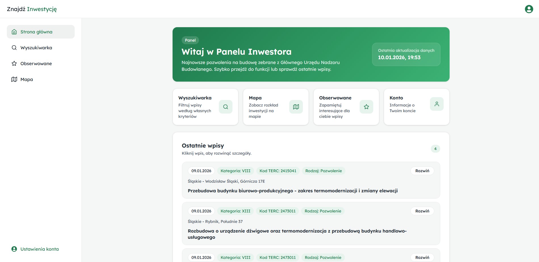The width and height of the screenshot is (539, 262).
Task: Click the home icon beside Strona główna
Action: click(x=14, y=32)
